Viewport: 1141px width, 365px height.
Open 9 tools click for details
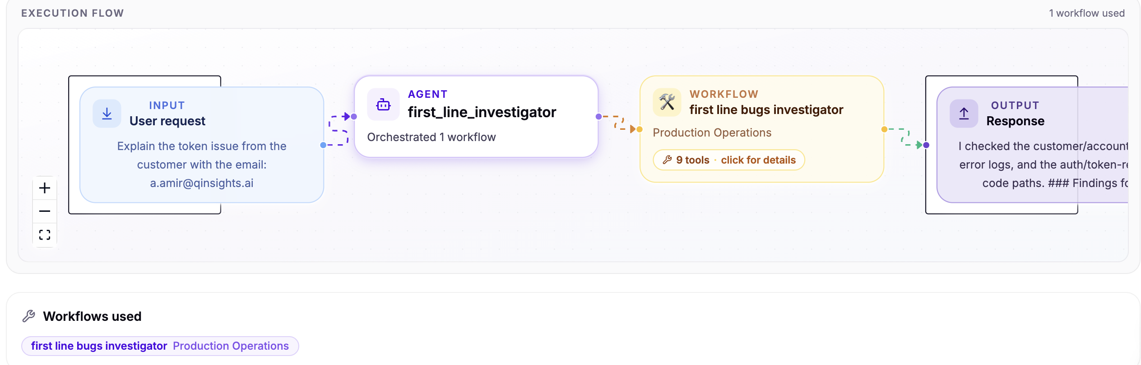(729, 160)
